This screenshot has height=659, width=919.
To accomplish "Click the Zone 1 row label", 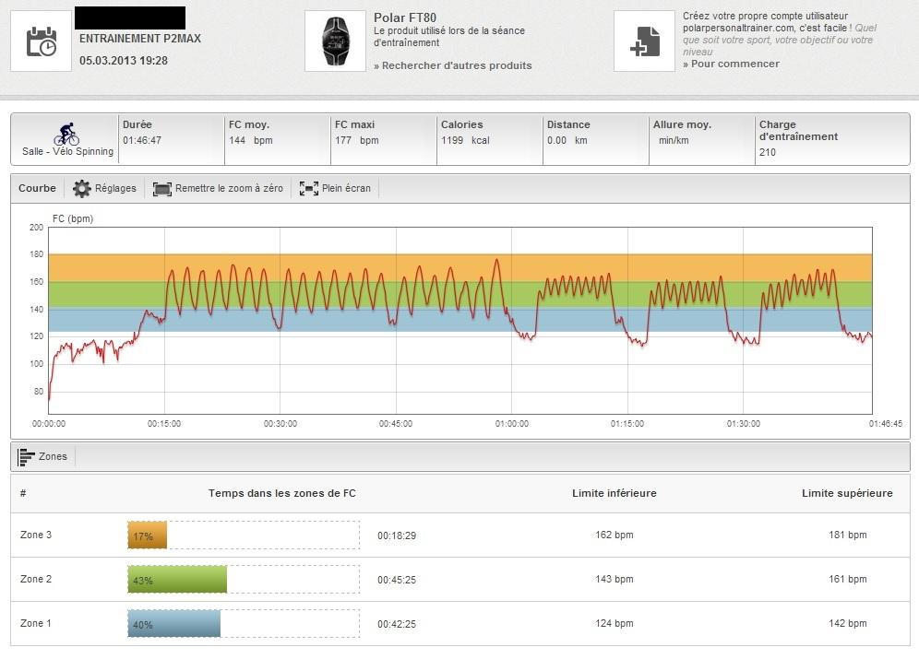I will point(36,624).
